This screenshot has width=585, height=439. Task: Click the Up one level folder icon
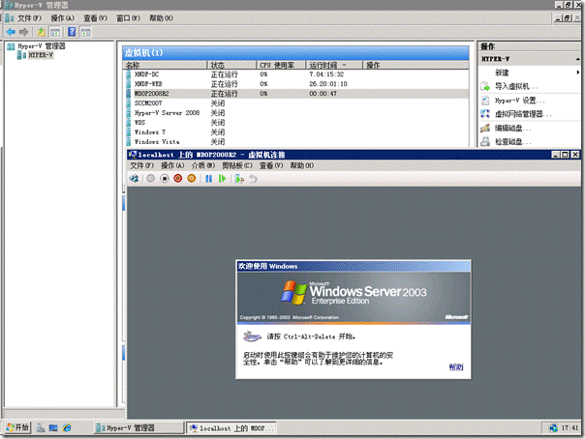42,32
